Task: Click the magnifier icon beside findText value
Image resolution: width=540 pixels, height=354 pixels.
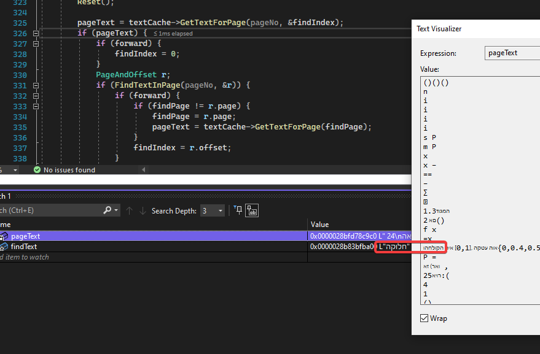Action: pos(405,247)
